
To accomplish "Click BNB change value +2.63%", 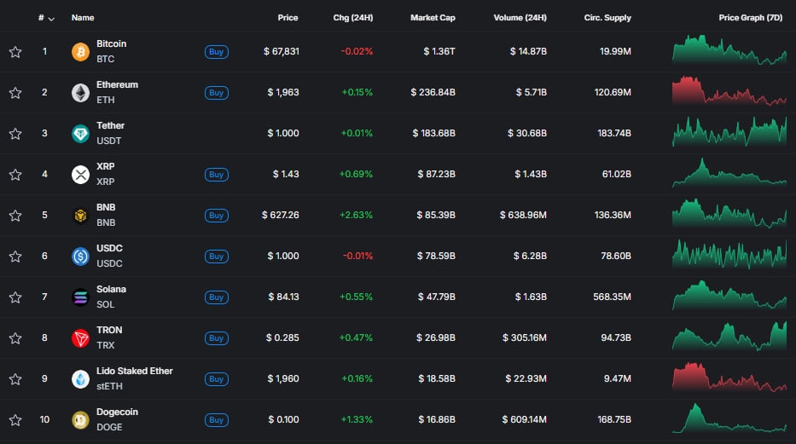I will coord(356,216).
